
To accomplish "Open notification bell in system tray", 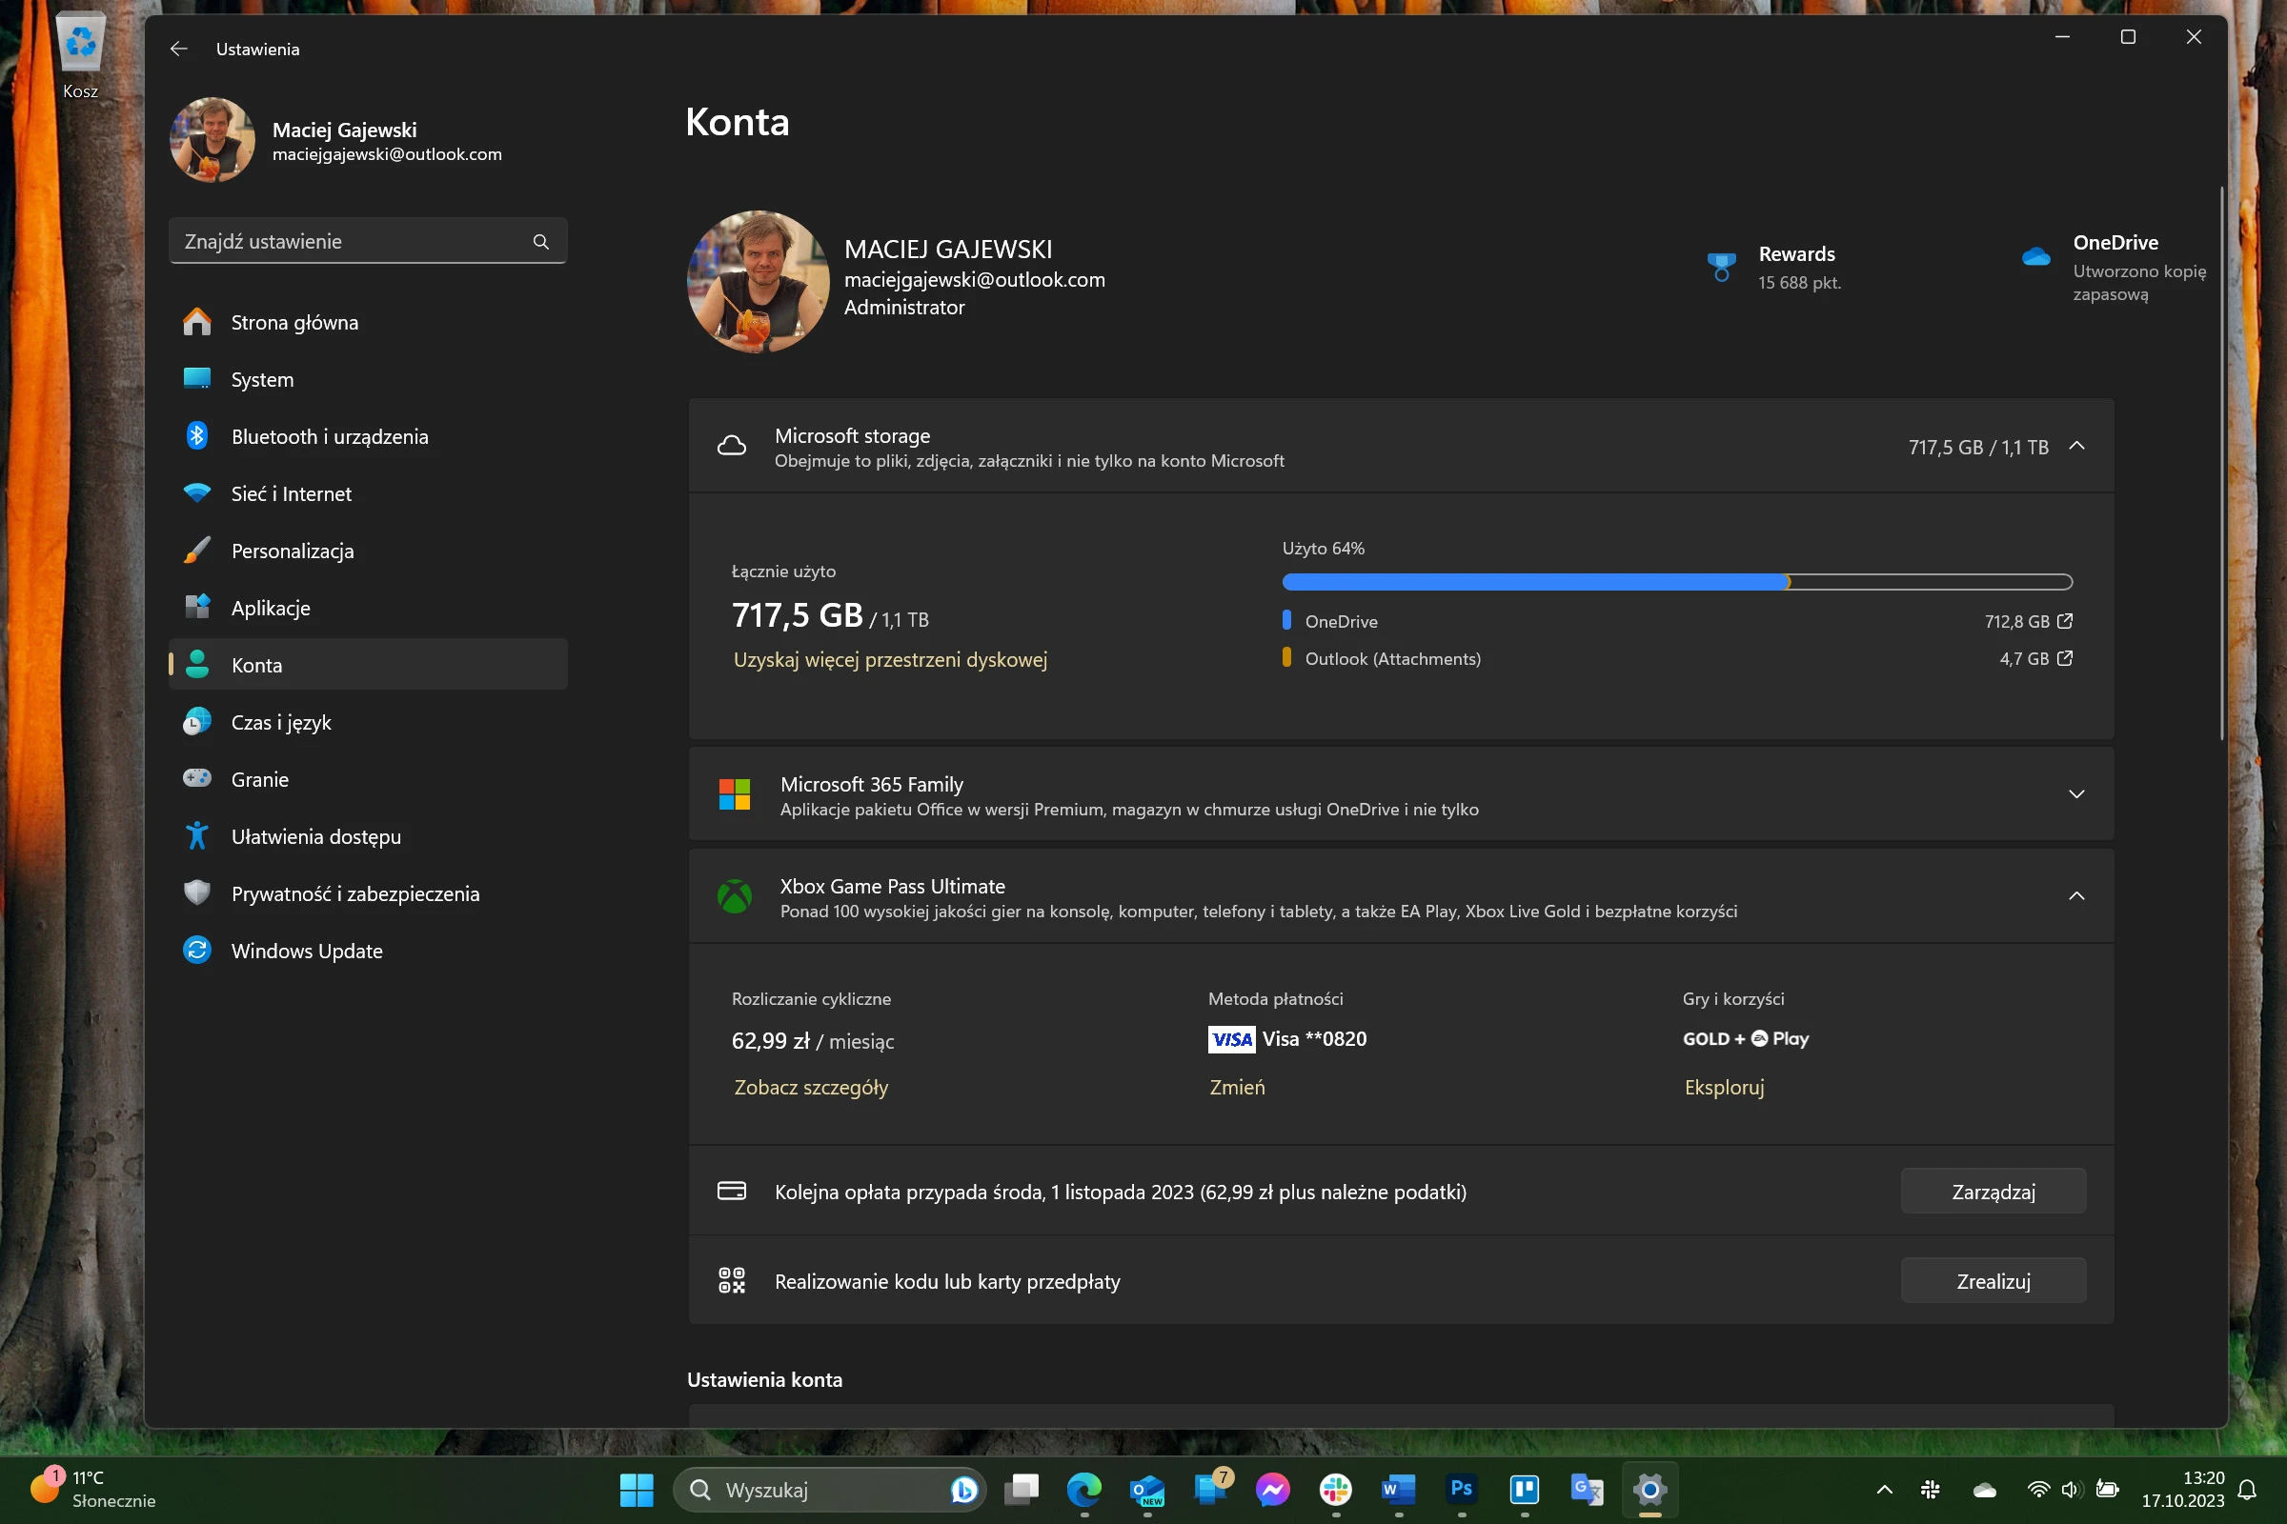I will click(x=2247, y=1489).
